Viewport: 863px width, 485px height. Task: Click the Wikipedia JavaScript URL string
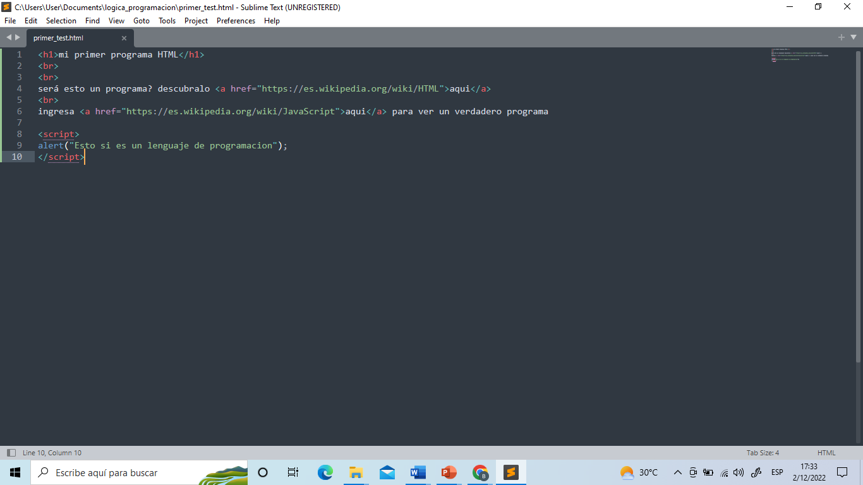click(x=231, y=111)
